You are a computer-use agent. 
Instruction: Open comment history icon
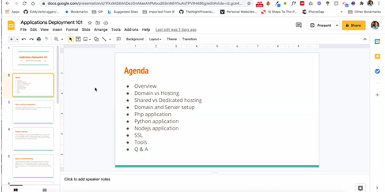pos(299,25)
